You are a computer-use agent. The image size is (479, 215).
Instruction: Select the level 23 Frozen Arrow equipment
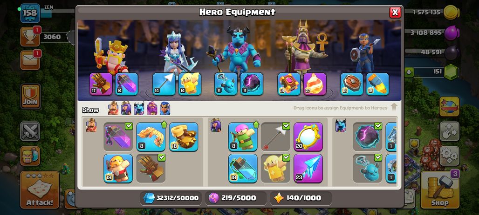(x=308, y=169)
